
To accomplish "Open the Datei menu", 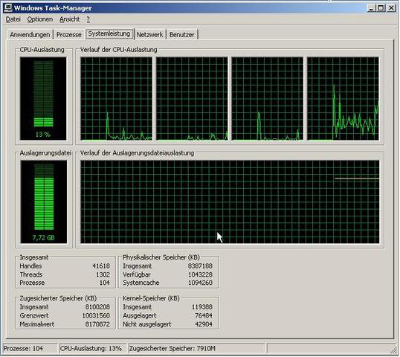I will 13,19.
